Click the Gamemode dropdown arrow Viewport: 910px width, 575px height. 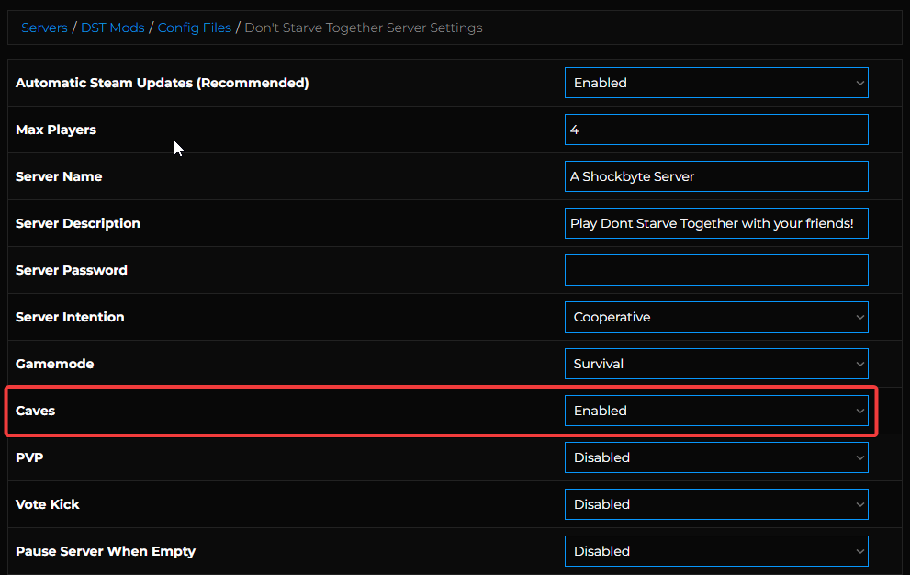click(859, 364)
